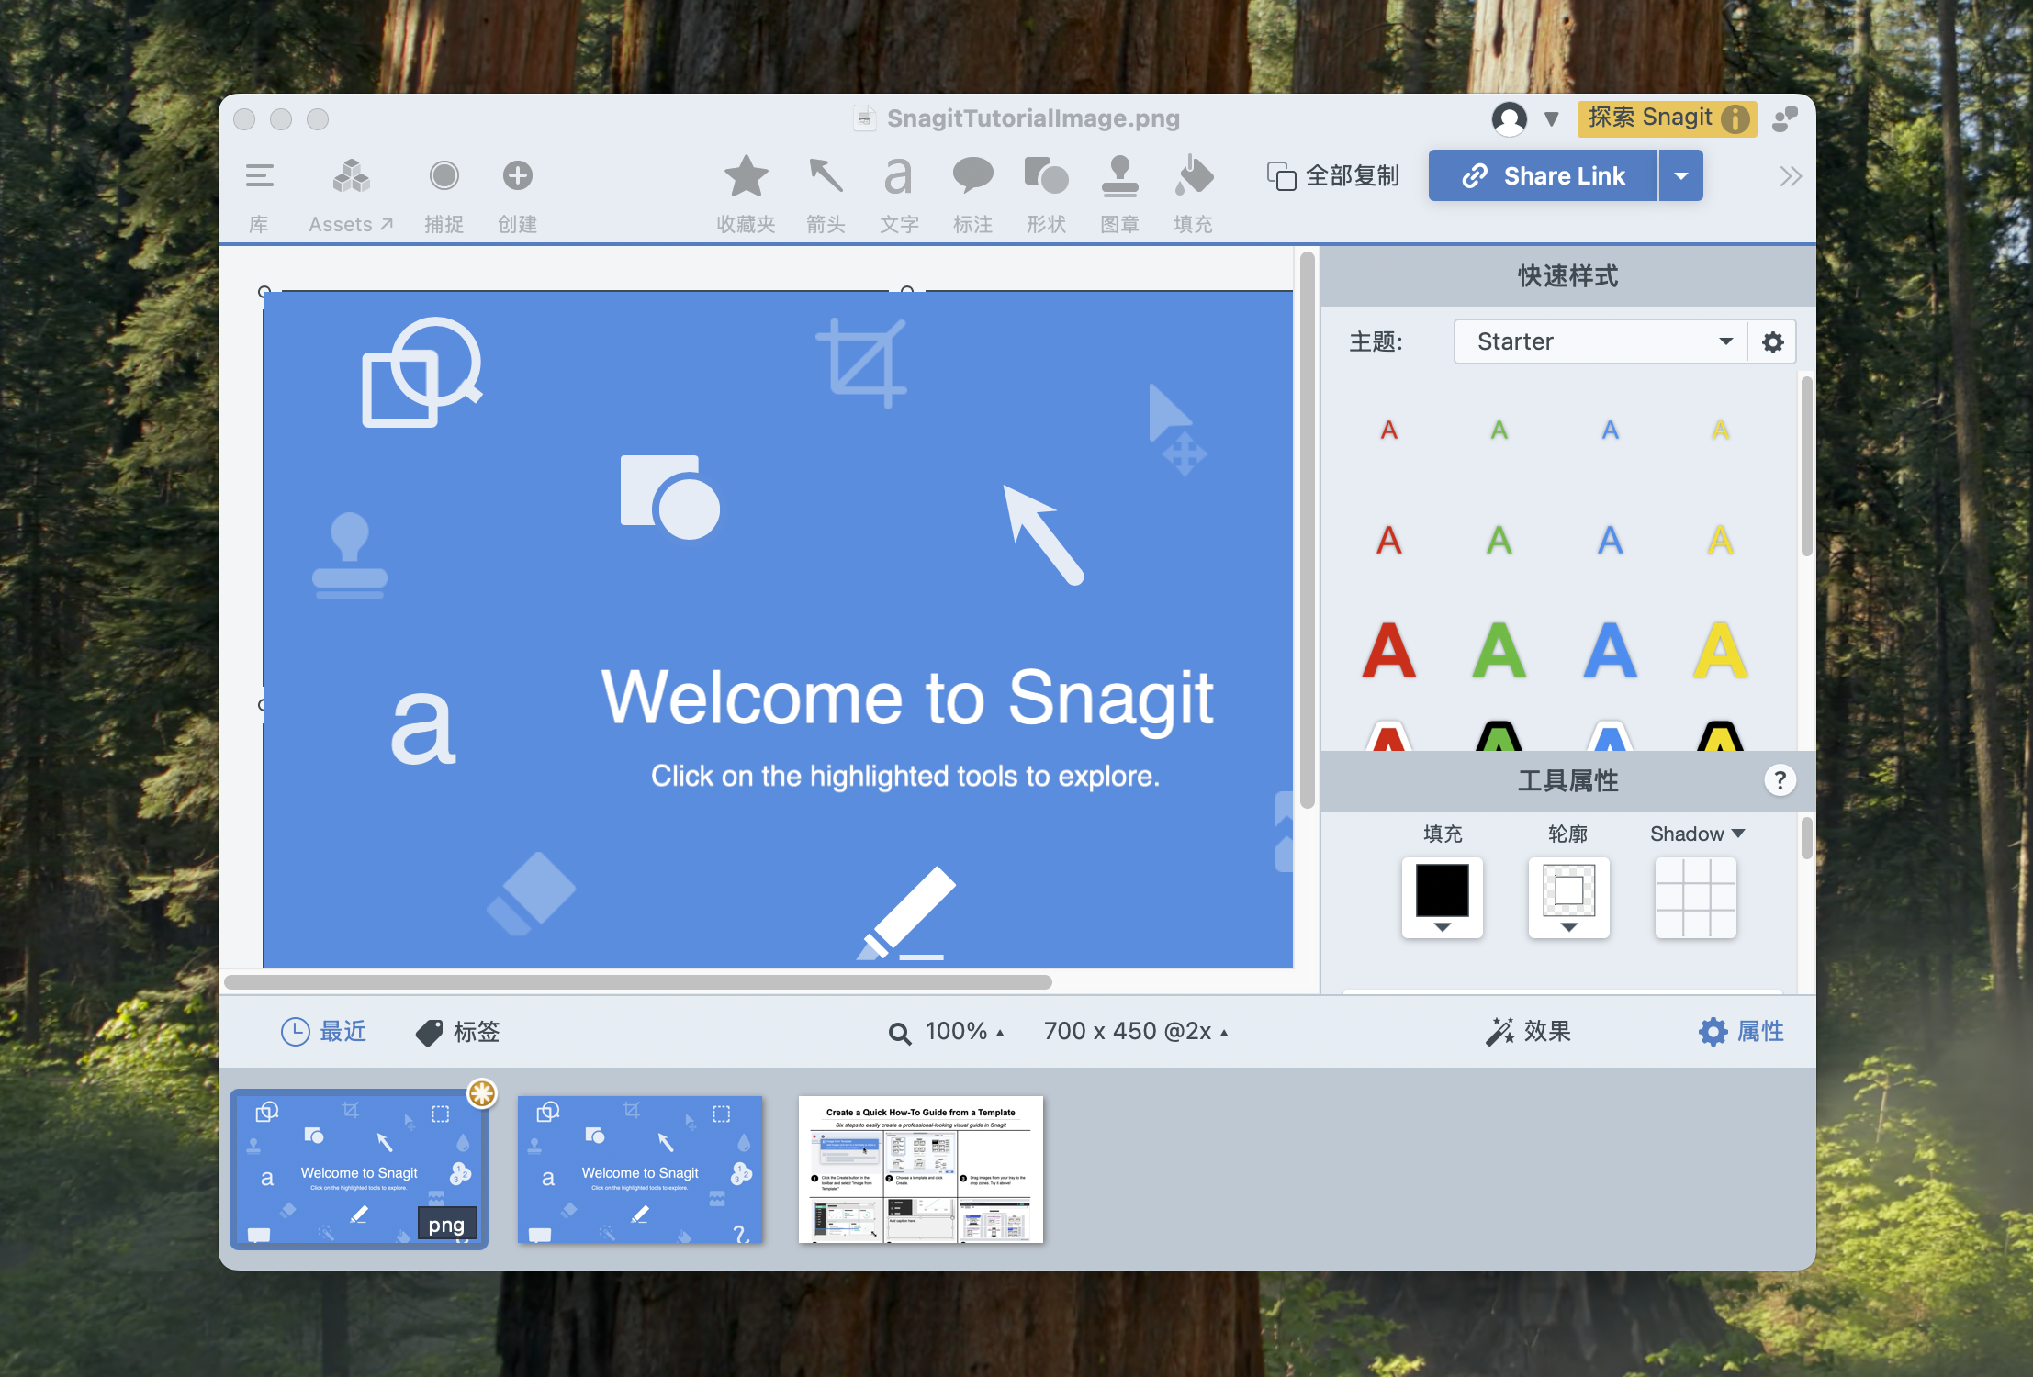
Task: Expand toolbar overflow chevrons
Action: pyautogui.click(x=1790, y=176)
